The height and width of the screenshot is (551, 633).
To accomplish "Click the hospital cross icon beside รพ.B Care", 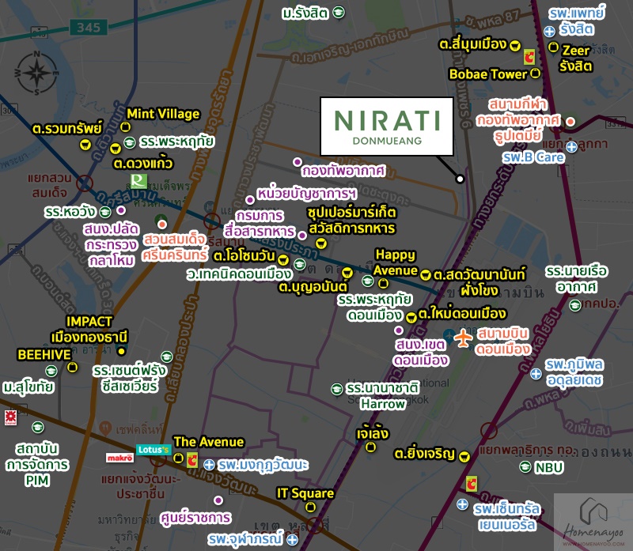I will [571, 147].
